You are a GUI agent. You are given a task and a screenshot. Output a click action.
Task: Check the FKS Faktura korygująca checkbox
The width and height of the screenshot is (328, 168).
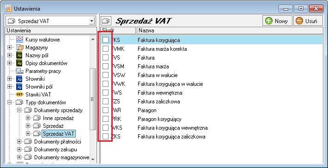coord(106,40)
